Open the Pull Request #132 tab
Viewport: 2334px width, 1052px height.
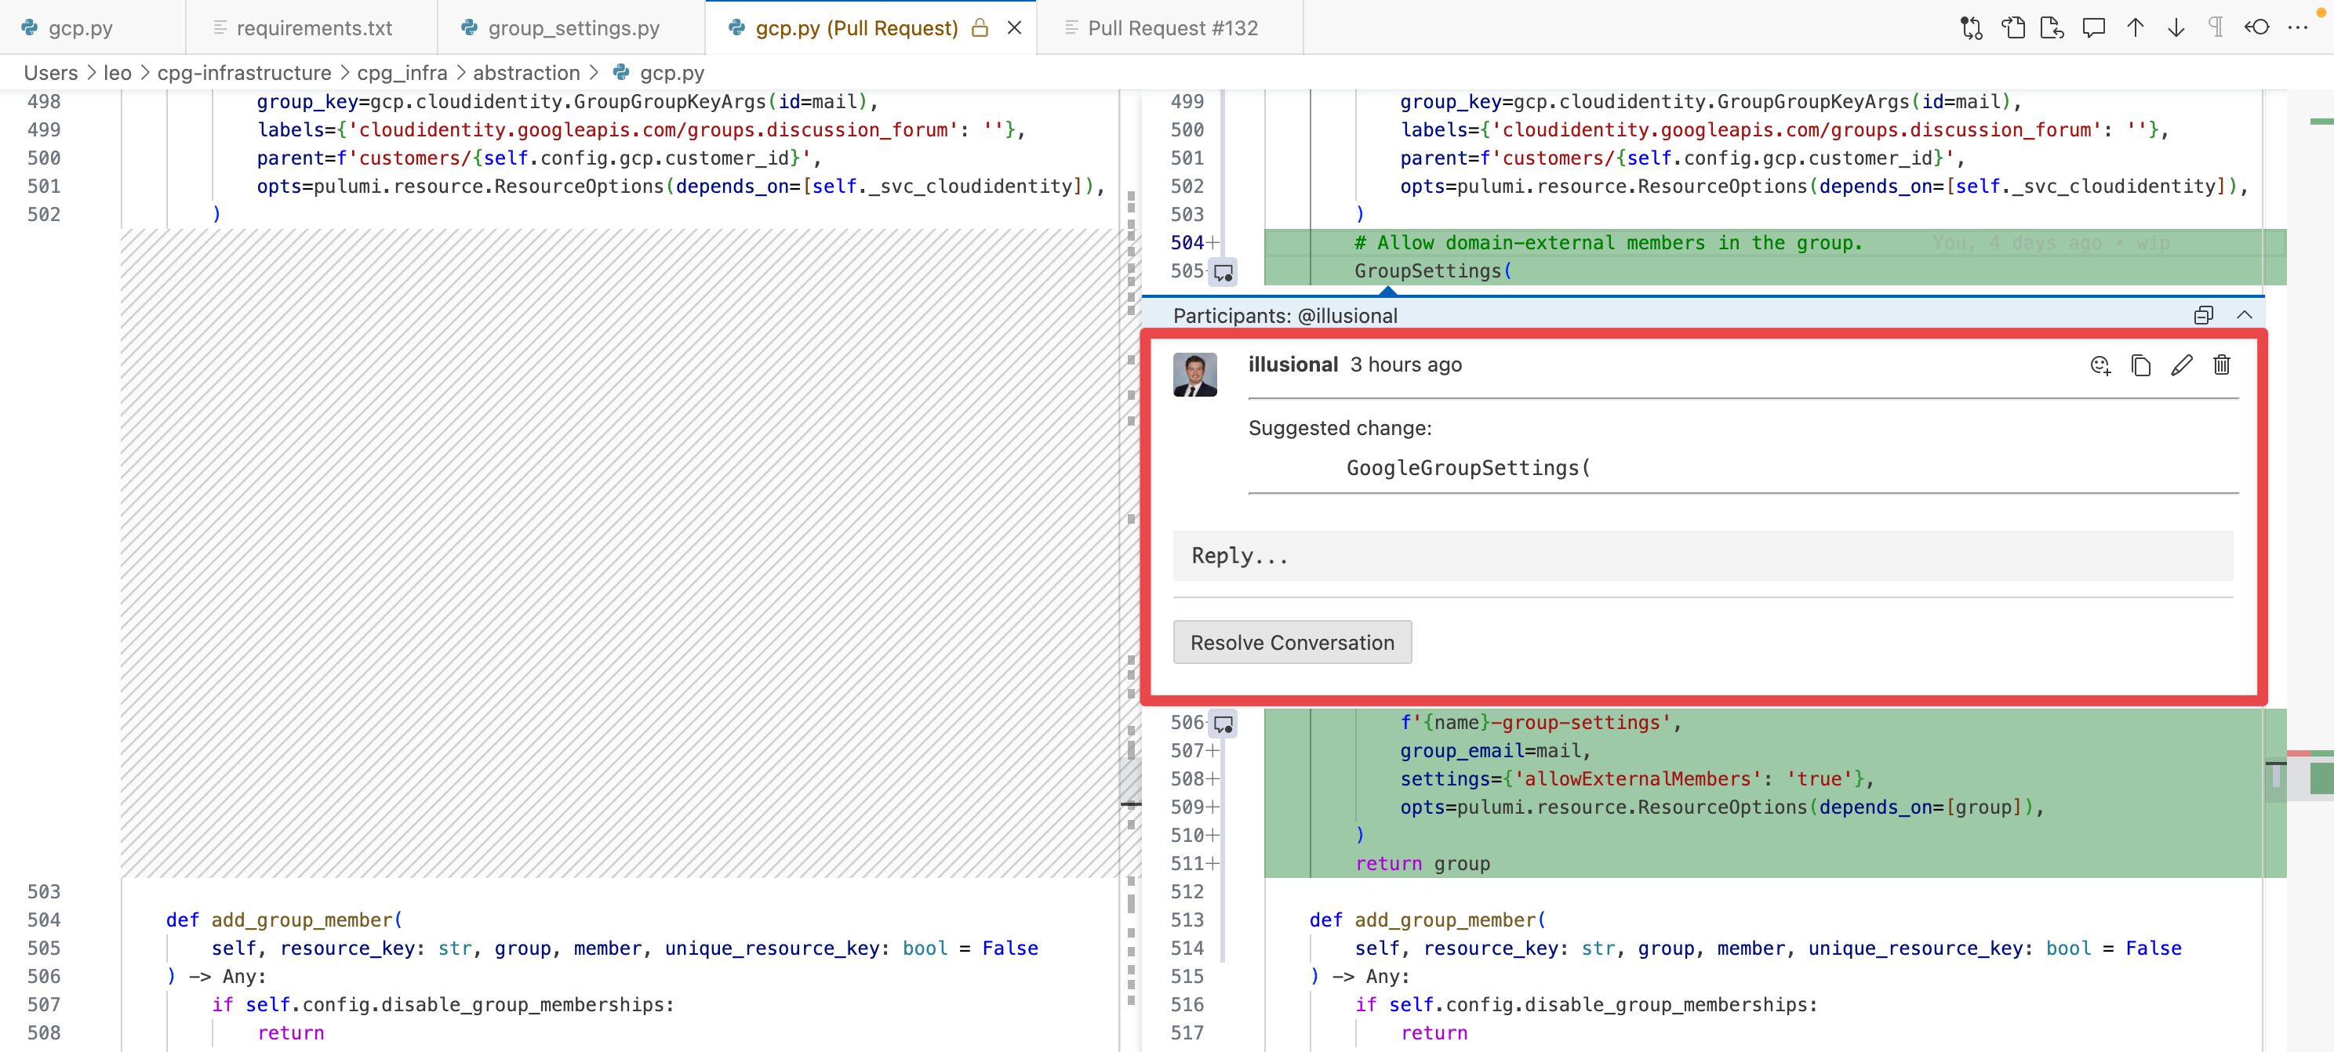click(1173, 27)
